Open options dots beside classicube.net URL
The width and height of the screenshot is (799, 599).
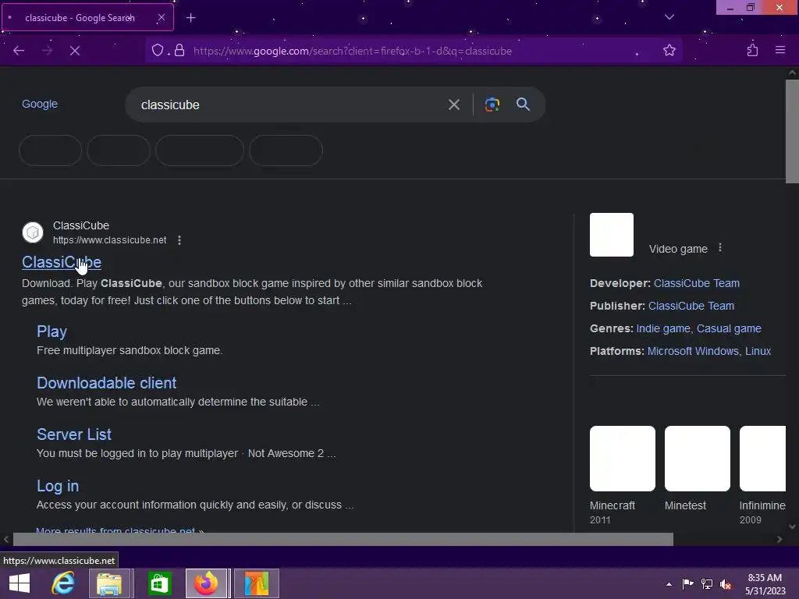click(x=179, y=240)
